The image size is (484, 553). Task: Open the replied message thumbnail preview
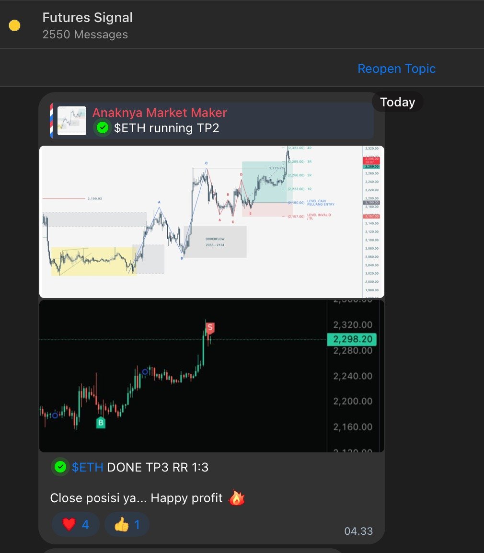point(72,121)
